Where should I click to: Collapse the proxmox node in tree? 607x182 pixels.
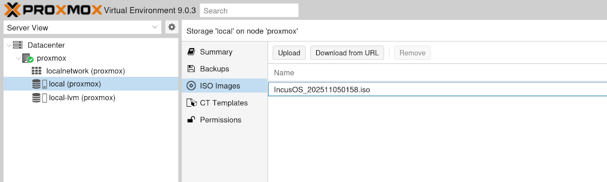[x=18, y=58]
